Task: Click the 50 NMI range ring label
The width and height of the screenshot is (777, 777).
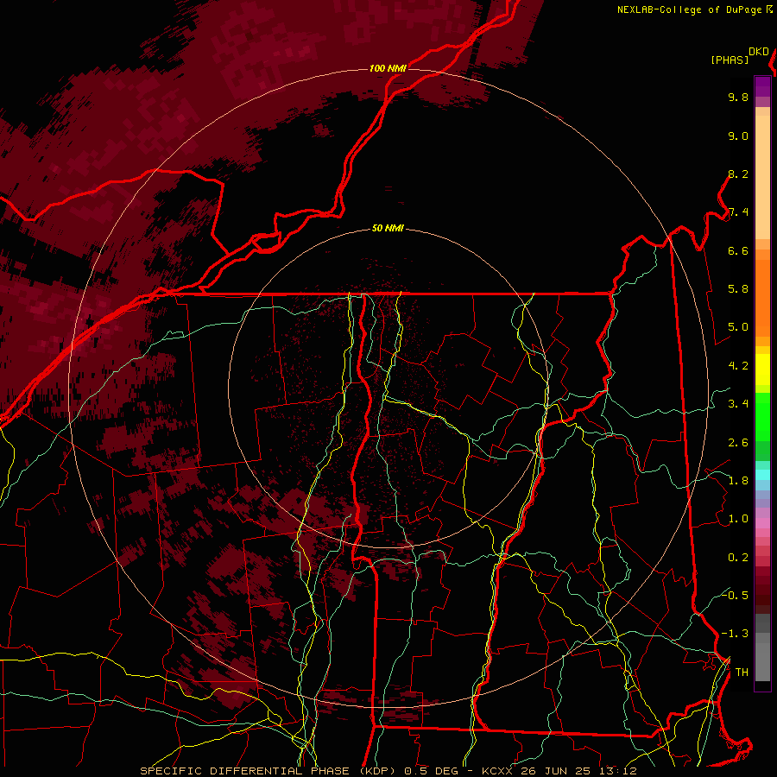Action: [x=388, y=229]
